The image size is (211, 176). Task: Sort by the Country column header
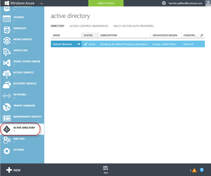point(190,35)
